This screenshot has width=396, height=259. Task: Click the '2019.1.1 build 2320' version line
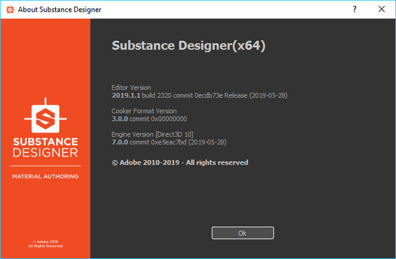click(x=199, y=95)
